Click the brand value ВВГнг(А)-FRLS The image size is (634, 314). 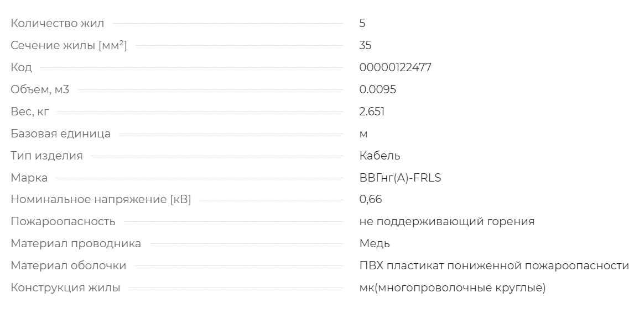click(400, 178)
